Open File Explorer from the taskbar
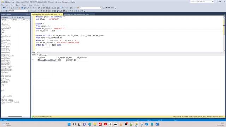 pyautogui.click(x=95, y=124)
